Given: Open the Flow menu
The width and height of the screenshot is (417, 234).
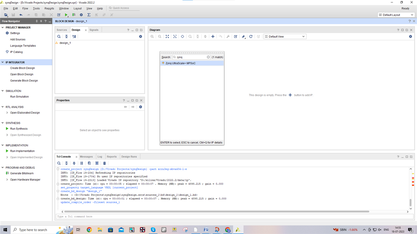Looking at the screenshot, I should [x=25, y=8].
